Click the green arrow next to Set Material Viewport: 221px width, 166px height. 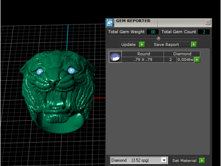pos(202,160)
